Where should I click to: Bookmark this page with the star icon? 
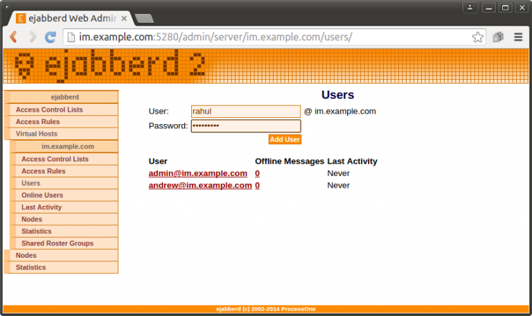477,37
